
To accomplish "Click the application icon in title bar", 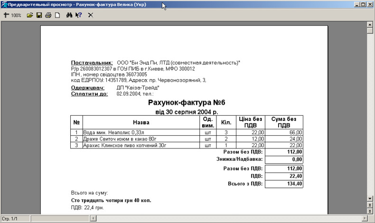I will pyautogui.click(x=4, y=4).
